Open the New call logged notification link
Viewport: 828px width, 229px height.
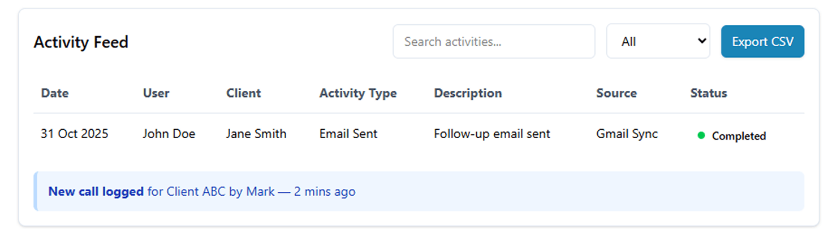point(96,192)
